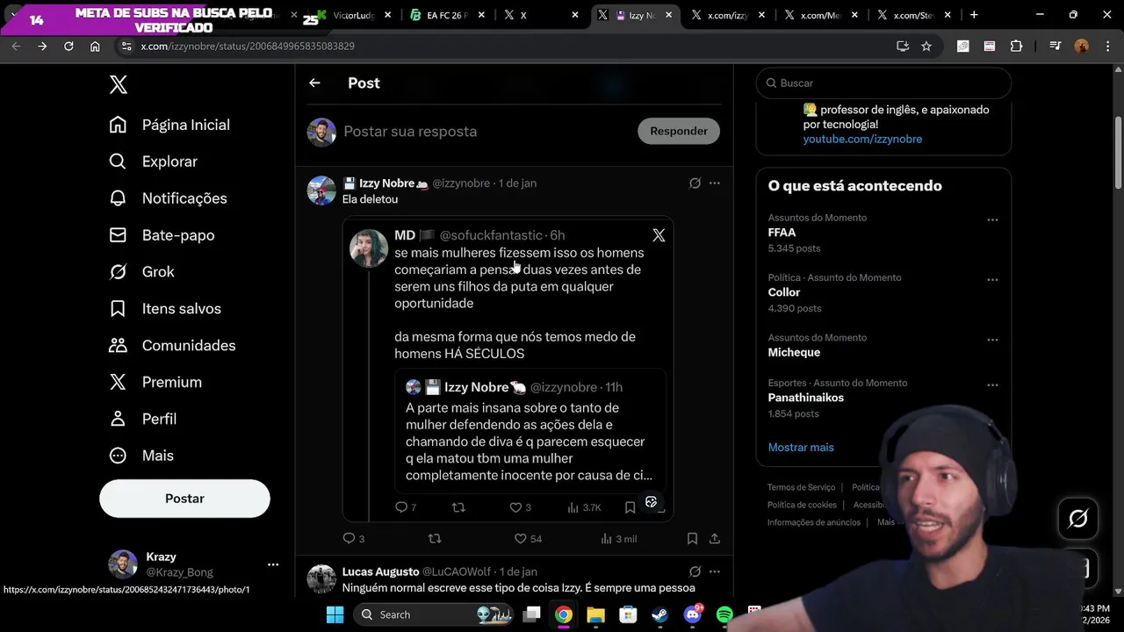Image resolution: width=1124 pixels, height=632 pixels.
Task: Click the address bar URL
Action: (248, 46)
